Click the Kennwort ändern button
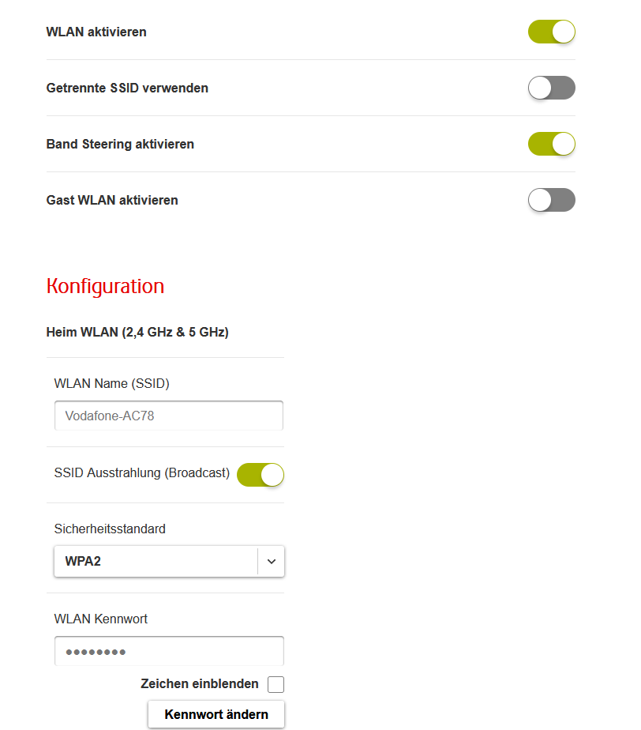 pos(216,714)
